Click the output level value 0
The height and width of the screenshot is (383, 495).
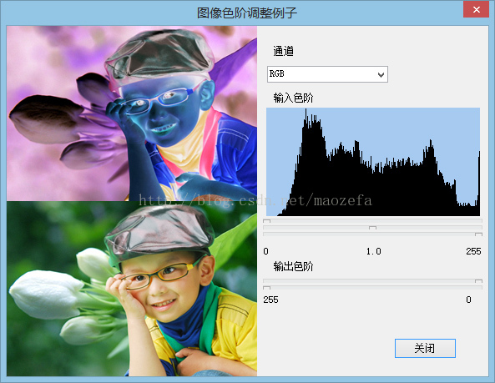point(468,300)
